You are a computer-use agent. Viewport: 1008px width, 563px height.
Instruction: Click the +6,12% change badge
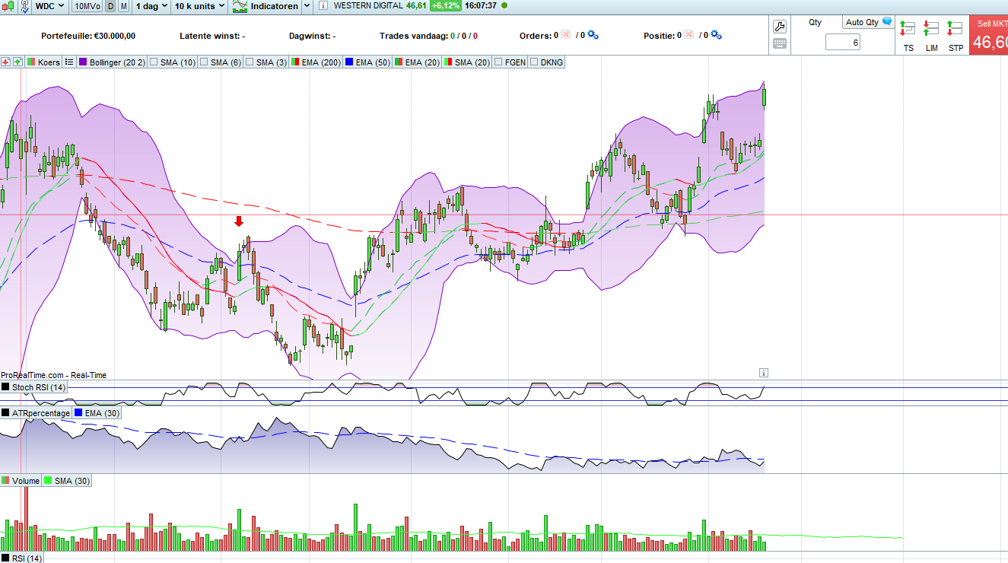click(x=444, y=6)
